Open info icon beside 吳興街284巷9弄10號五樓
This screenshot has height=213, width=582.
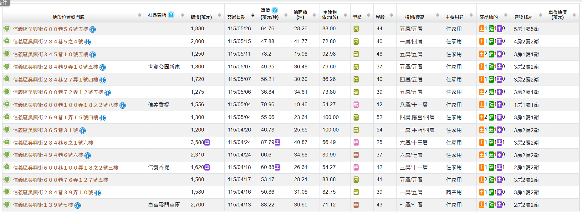tap(103, 67)
